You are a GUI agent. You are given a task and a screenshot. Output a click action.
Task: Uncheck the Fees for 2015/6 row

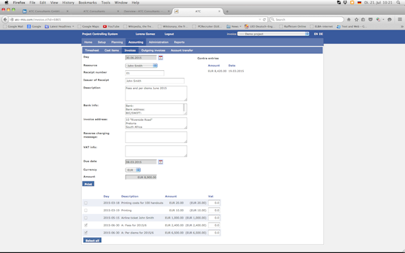click(86, 225)
